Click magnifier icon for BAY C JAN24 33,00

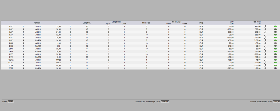pos(265,27)
